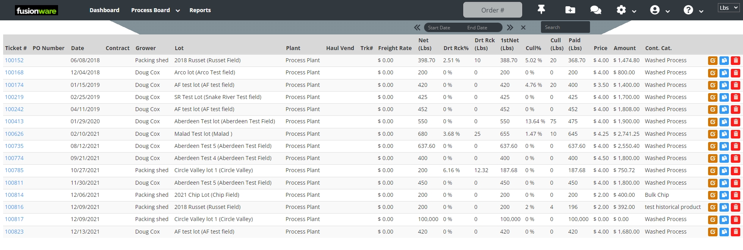Clear the date range with X icon
Screen dimensions: 743x250
point(523,27)
